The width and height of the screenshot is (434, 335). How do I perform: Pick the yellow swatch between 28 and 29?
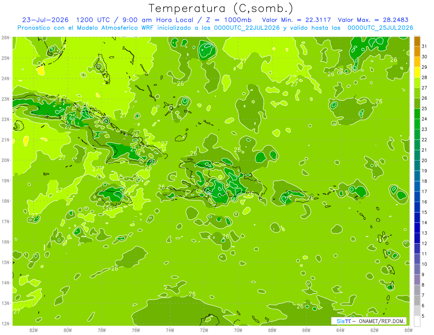tap(417, 72)
